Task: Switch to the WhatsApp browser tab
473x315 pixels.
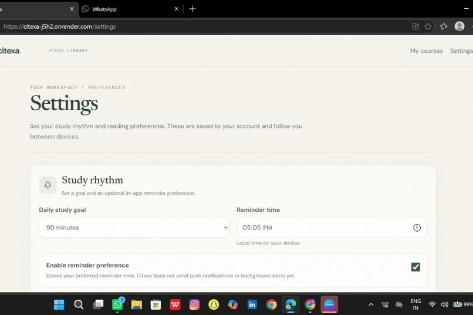Action: click(x=130, y=9)
